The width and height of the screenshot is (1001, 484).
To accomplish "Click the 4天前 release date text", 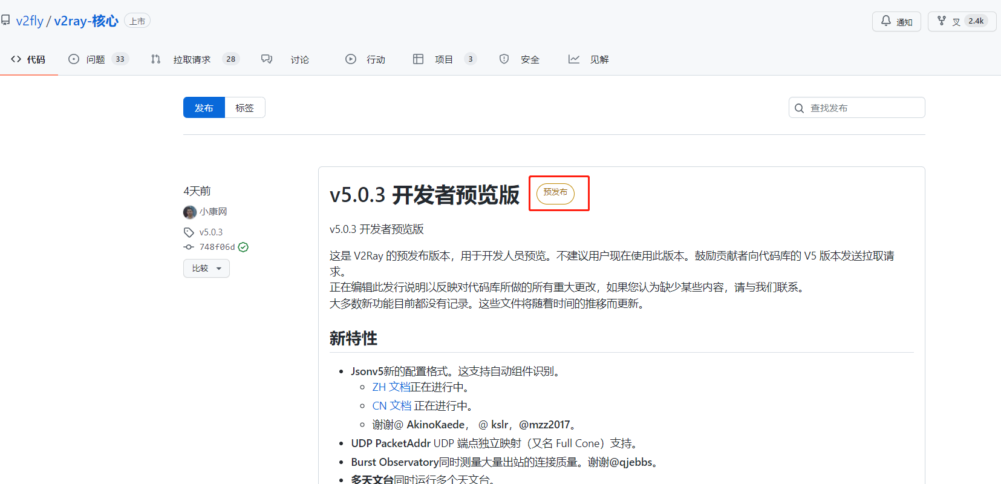I will (197, 191).
